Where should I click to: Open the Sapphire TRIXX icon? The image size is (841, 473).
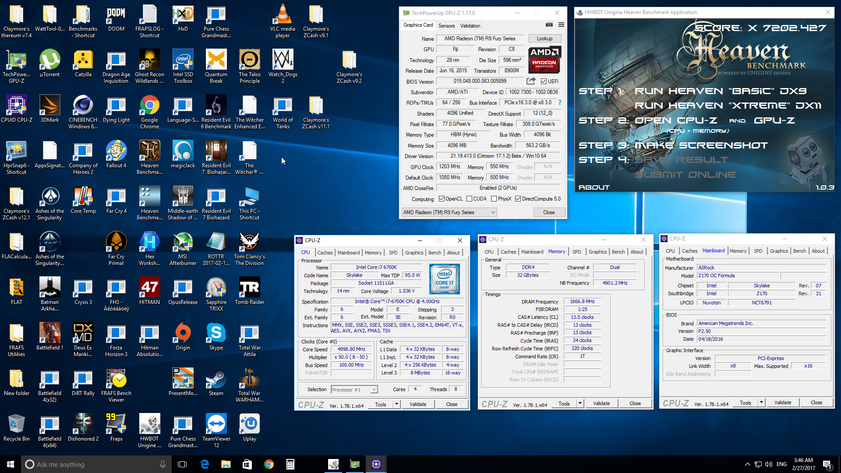click(216, 295)
